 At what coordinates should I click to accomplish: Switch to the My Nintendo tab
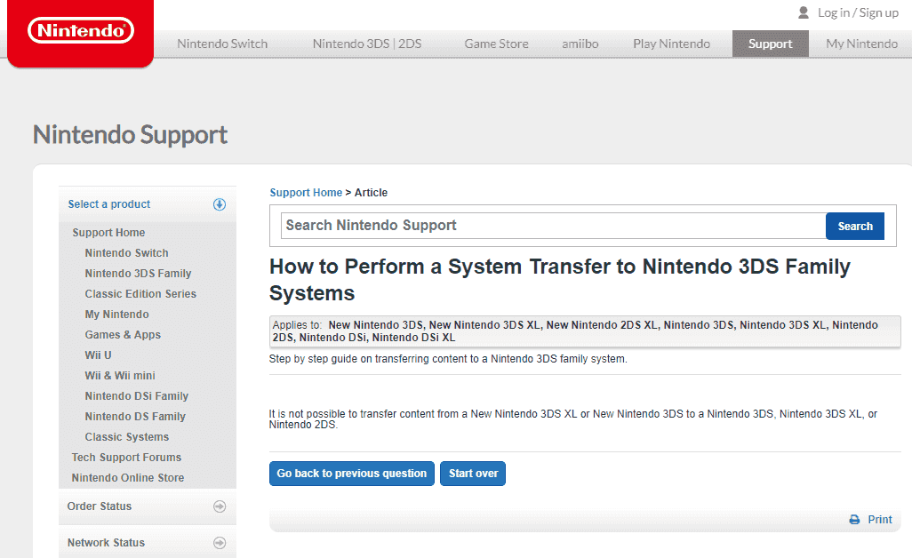(x=861, y=44)
